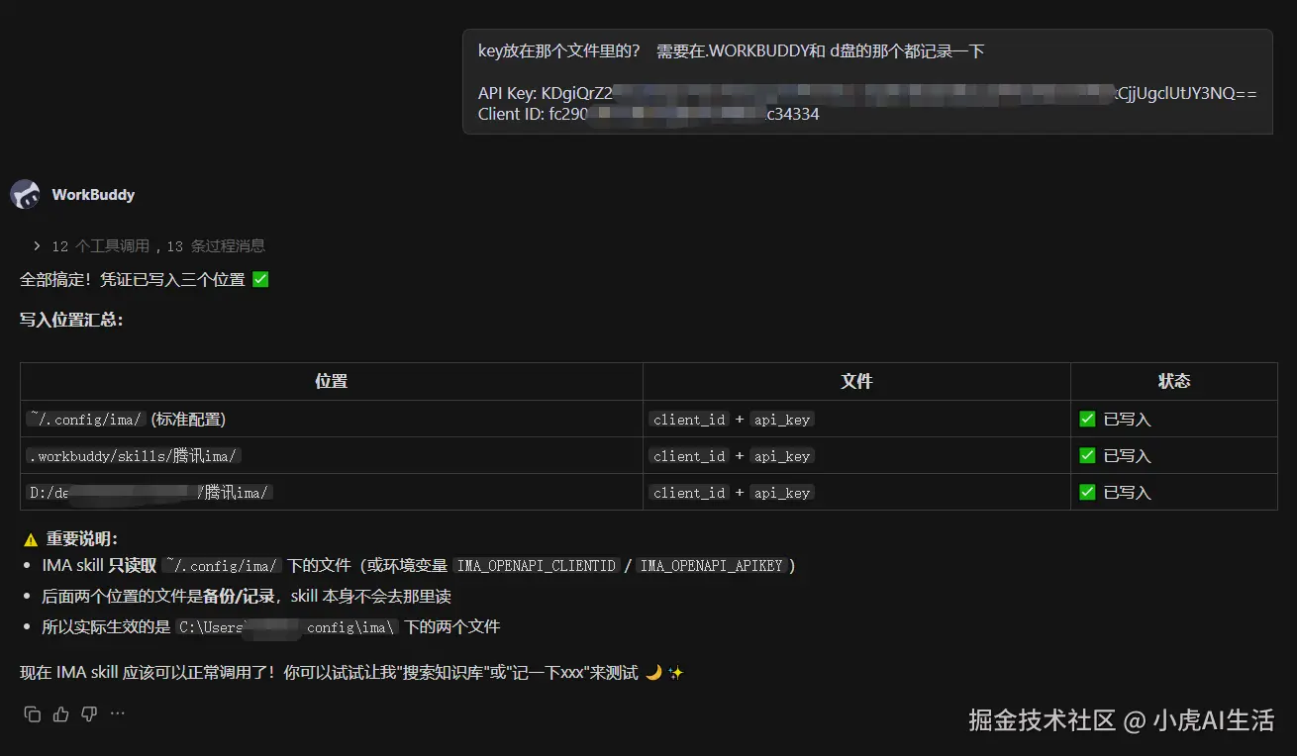Copy the WorkBuddy reply with the copy icon
Screen dimensions: 1297x756
33,713
